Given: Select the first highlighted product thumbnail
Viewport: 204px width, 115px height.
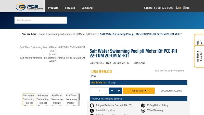Looking at the screenshot, I should (29, 100).
